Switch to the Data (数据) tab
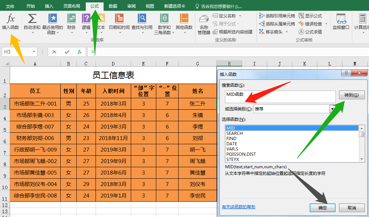 [x=113, y=6]
